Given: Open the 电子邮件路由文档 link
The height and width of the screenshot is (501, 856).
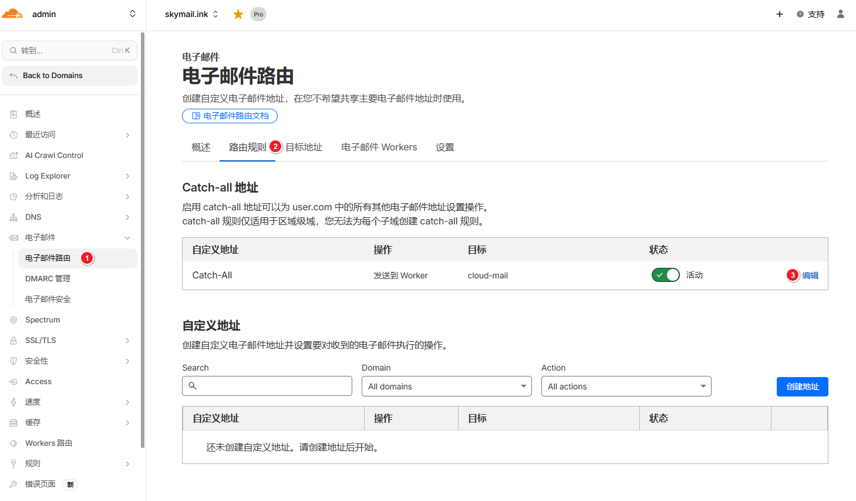Looking at the screenshot, I should click(230, 116).
